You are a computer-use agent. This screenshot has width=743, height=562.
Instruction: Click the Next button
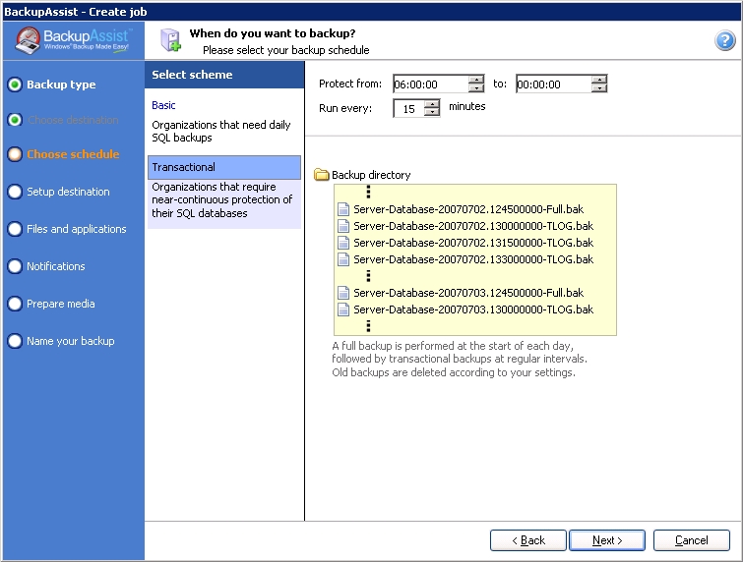[607, 540]
